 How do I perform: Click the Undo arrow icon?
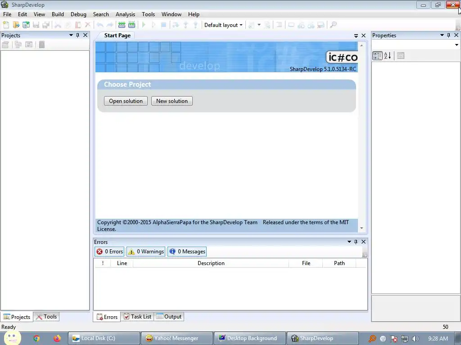[100, 25]
